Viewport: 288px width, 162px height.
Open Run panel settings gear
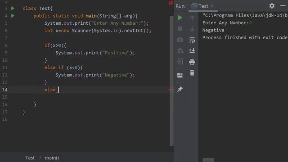[272, 6]
